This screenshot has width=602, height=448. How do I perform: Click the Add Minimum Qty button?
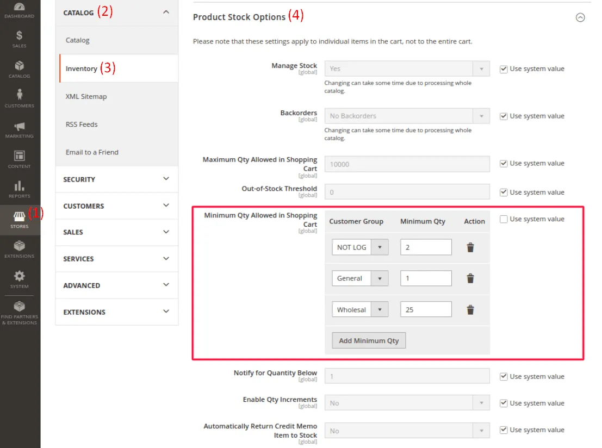point(369,340)
